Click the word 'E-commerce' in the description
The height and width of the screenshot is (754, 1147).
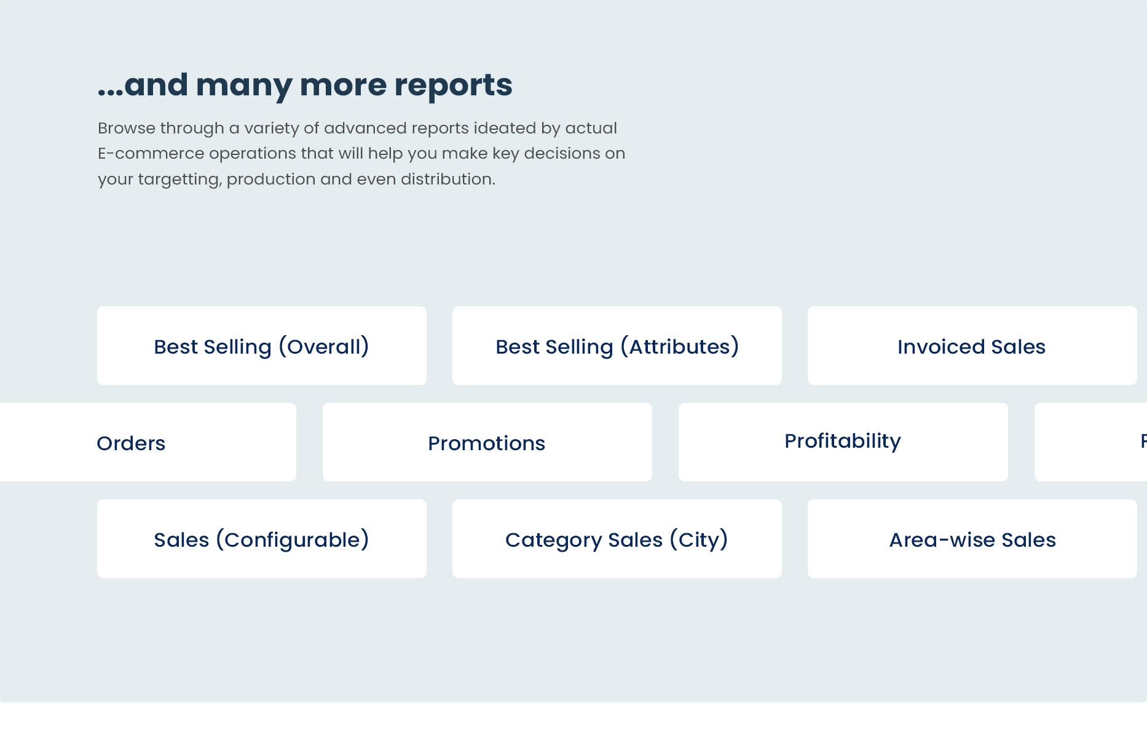[150, 154]
